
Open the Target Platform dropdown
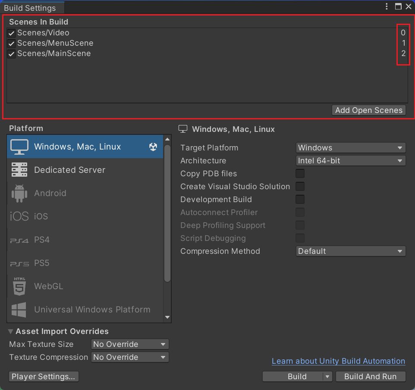351,147
